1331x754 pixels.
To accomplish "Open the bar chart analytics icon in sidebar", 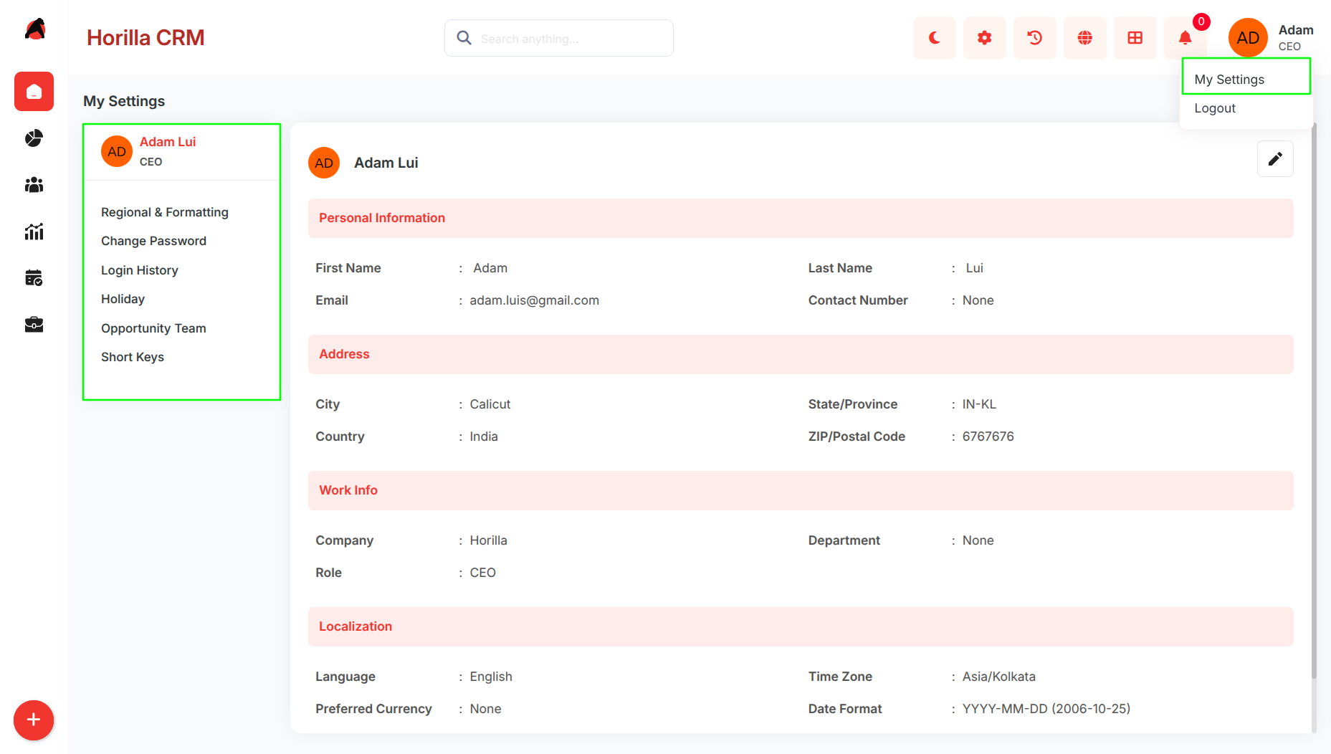I will tap(34, 232).
